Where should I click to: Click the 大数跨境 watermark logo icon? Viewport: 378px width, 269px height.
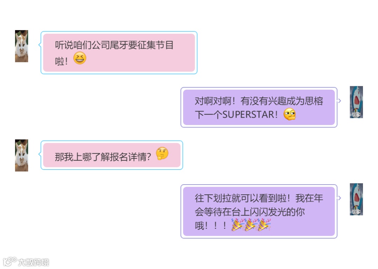(10, 262)
